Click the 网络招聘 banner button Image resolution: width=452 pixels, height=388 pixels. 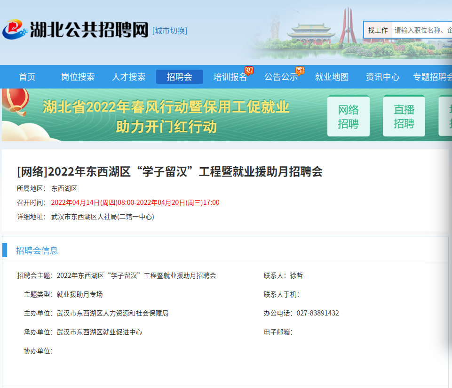pos(348,116)
